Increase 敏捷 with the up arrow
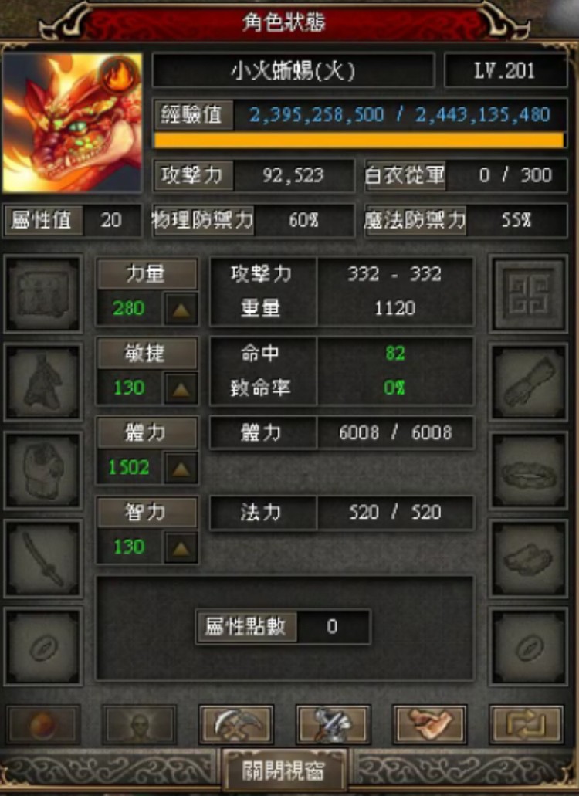Viewport: 579px width, 796px height. (x=181, y=388)
